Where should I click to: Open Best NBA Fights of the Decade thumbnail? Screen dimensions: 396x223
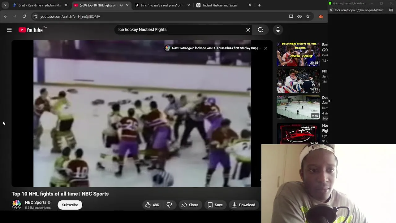click(299, 54)
